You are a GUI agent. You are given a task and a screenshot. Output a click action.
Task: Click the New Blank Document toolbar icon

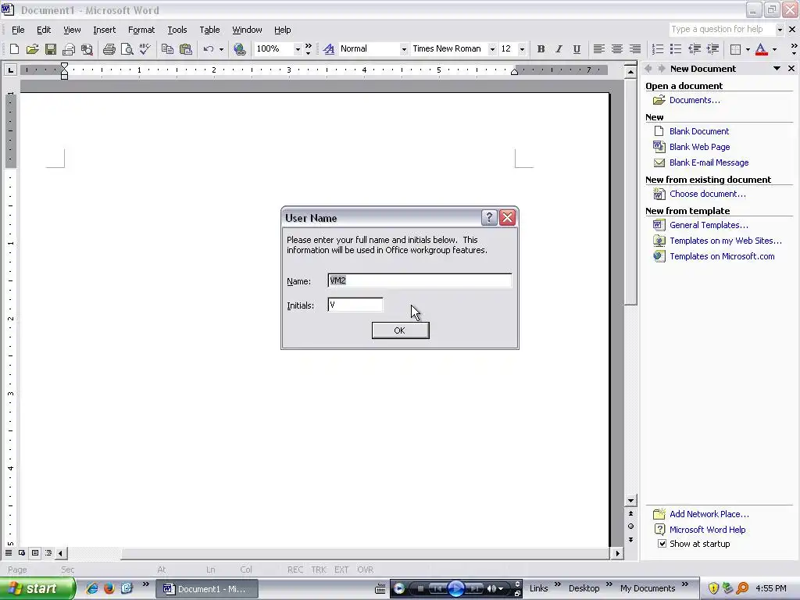14,49
